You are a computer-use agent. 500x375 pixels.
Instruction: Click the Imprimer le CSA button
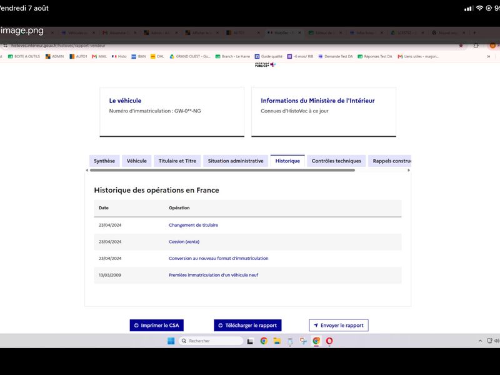[x=157, y=325]
